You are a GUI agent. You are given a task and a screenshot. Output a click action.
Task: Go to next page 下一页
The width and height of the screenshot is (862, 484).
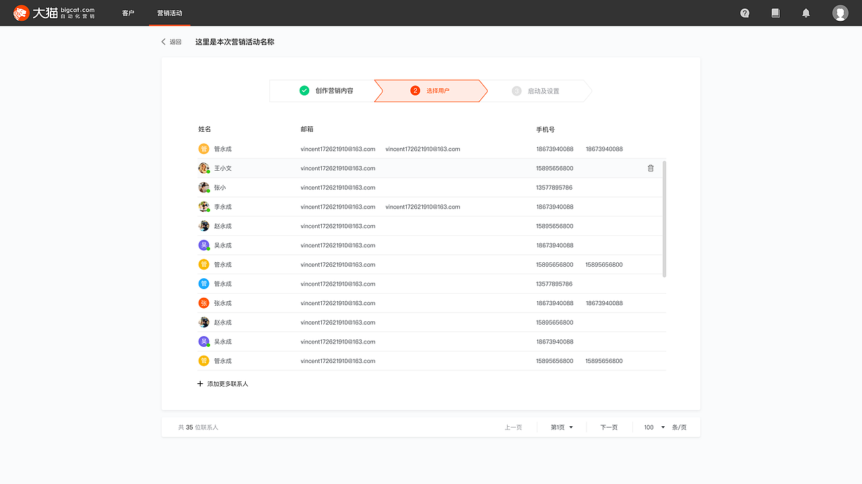pyautogui.click(x=609, y=428)
